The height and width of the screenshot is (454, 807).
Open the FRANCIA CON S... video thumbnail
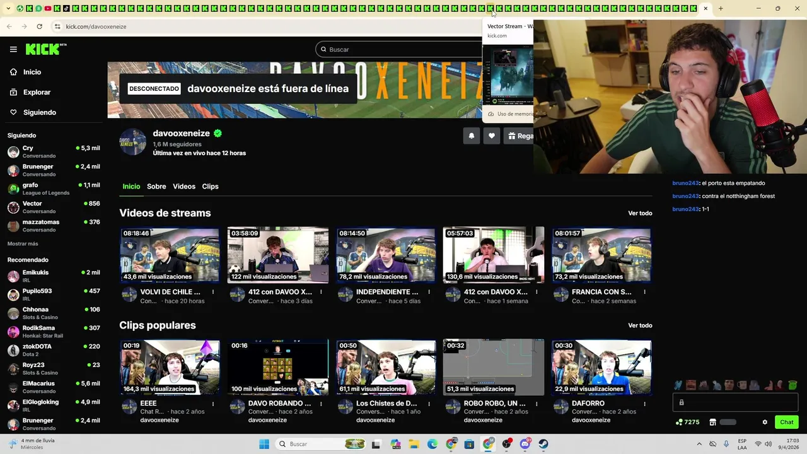click(601, 255)
